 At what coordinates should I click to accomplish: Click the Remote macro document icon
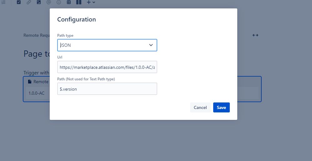pyautogui.click(x=30, y=82)
